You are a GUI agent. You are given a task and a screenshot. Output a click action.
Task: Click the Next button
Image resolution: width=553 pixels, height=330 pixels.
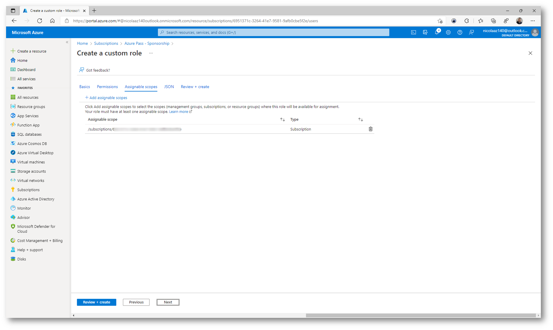168,302
